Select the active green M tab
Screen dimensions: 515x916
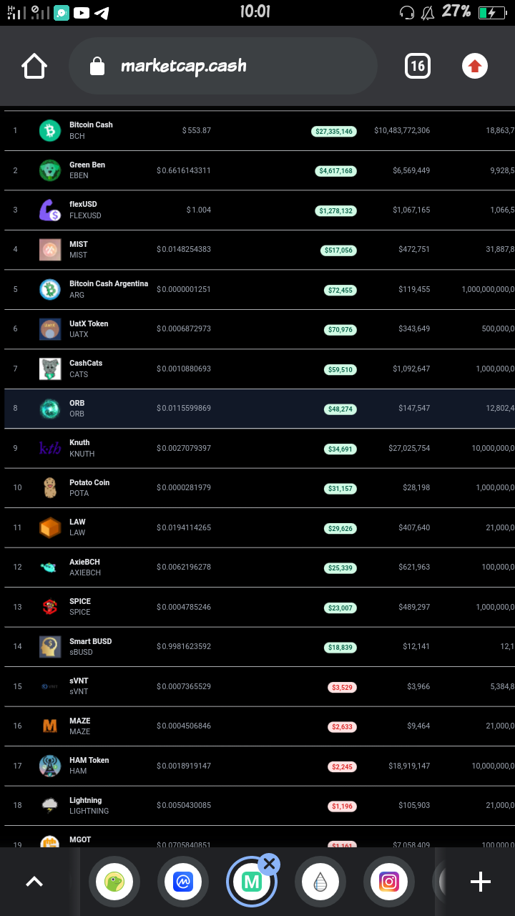coord(252,882)
